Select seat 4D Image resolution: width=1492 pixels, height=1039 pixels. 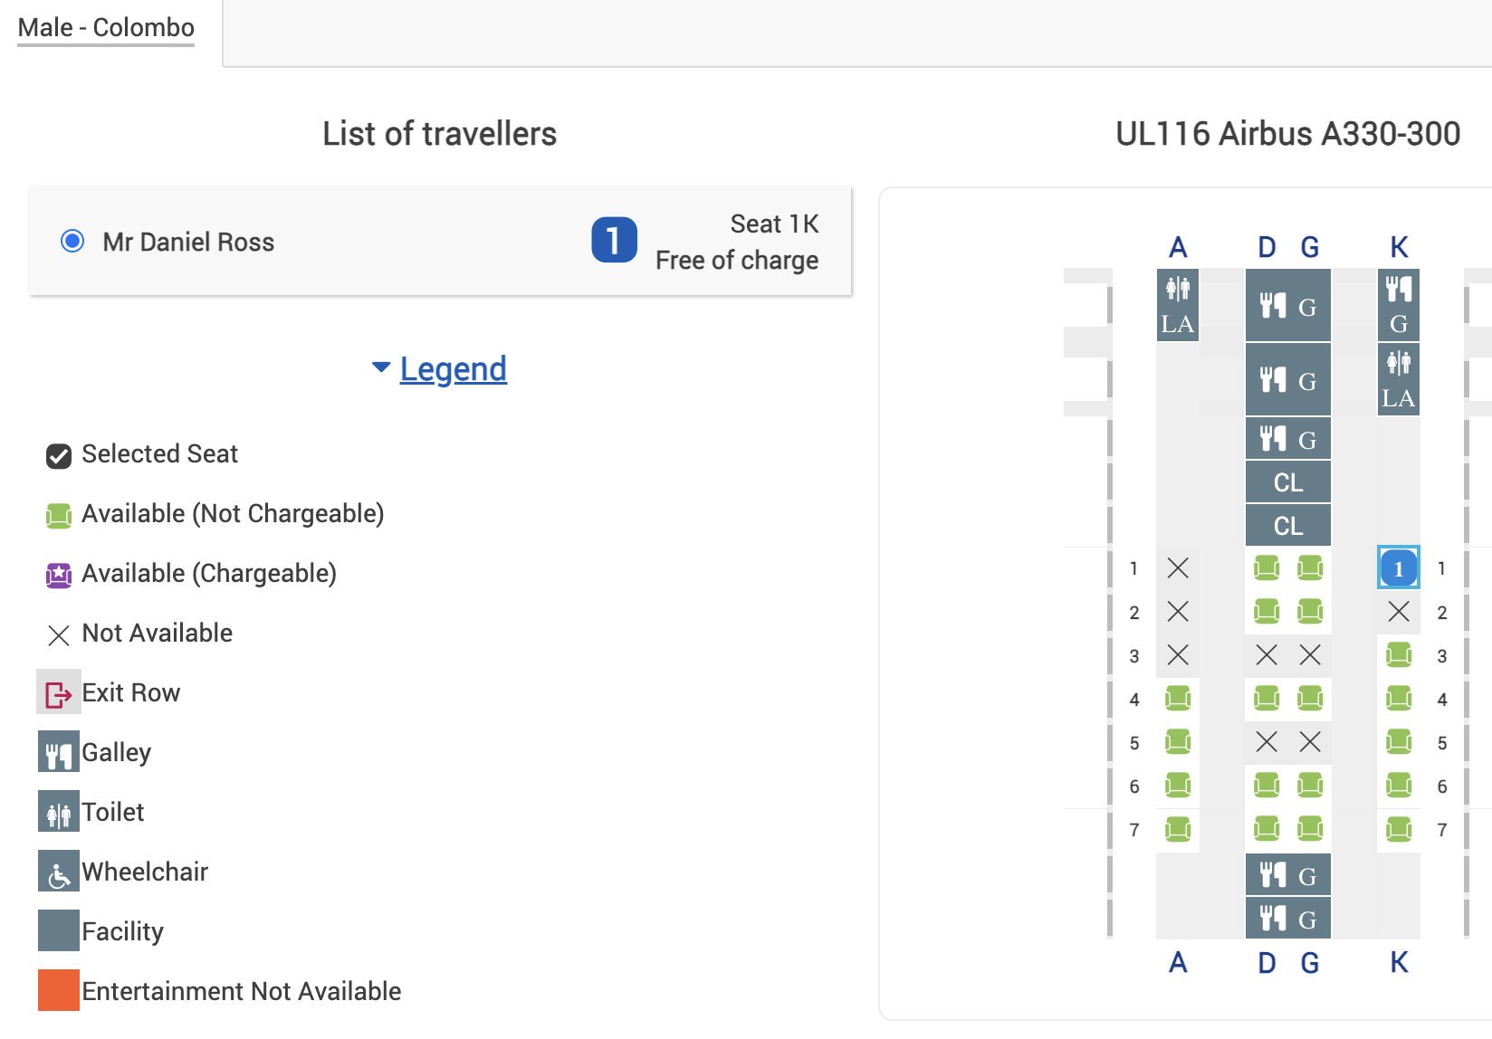click(1267, 699)
